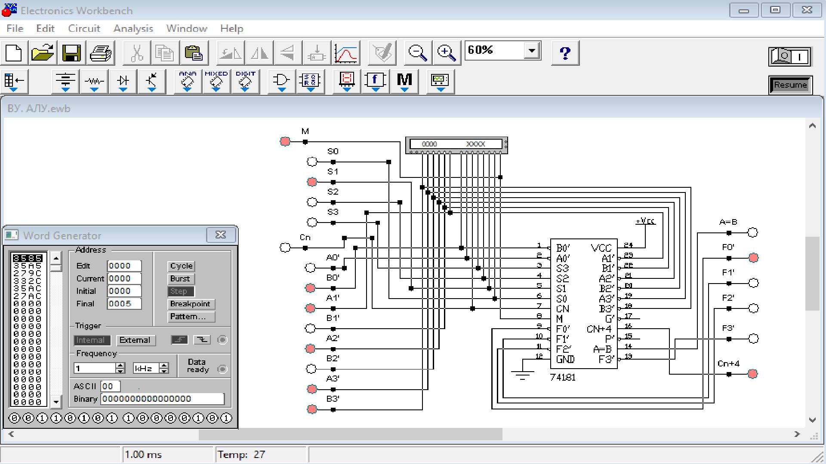Toggle the simulation power switch

pyautogui.click(x=790, y=56)
